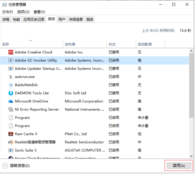Select the DAEMON Tools Lite name
The width and height of the screenshot is (195, 174).
32,93
